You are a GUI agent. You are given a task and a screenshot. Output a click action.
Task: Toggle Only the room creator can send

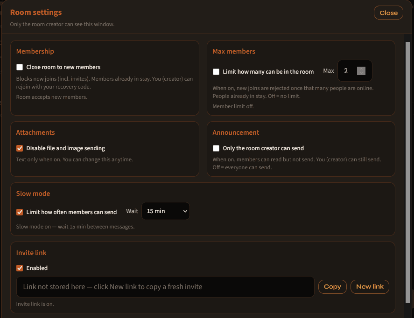[216, 148]
